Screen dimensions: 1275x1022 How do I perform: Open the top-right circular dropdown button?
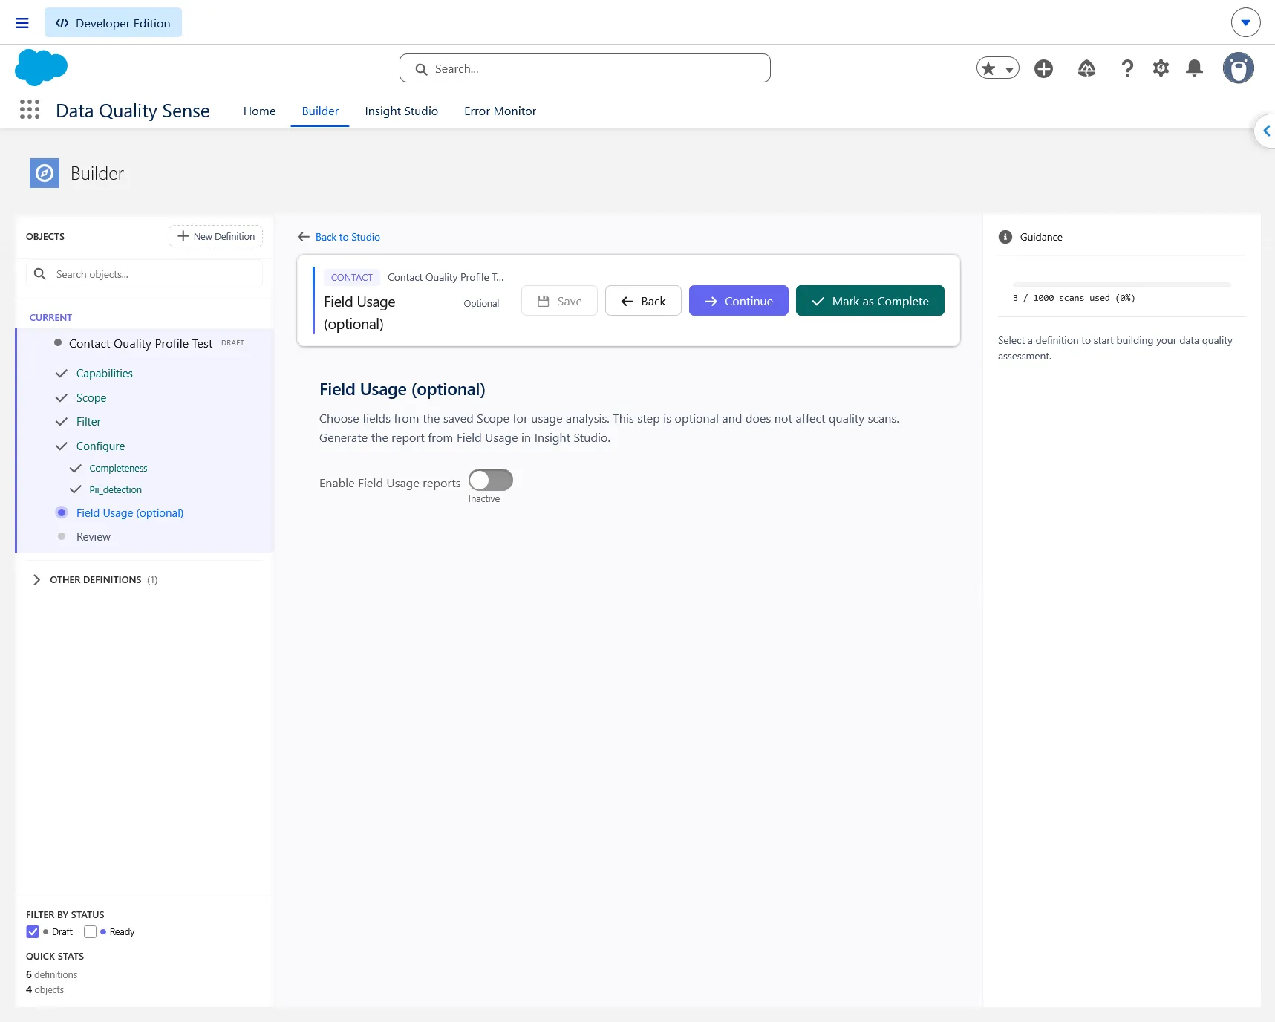point(1245,22)
